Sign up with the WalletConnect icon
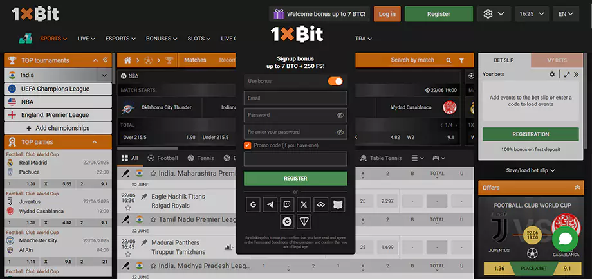Screen dimensions: 592x279 pyautogui.click(x=321, y=204)
